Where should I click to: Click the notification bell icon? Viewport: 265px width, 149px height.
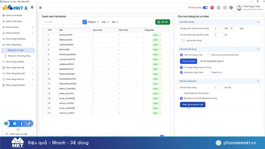pos(218,8)
